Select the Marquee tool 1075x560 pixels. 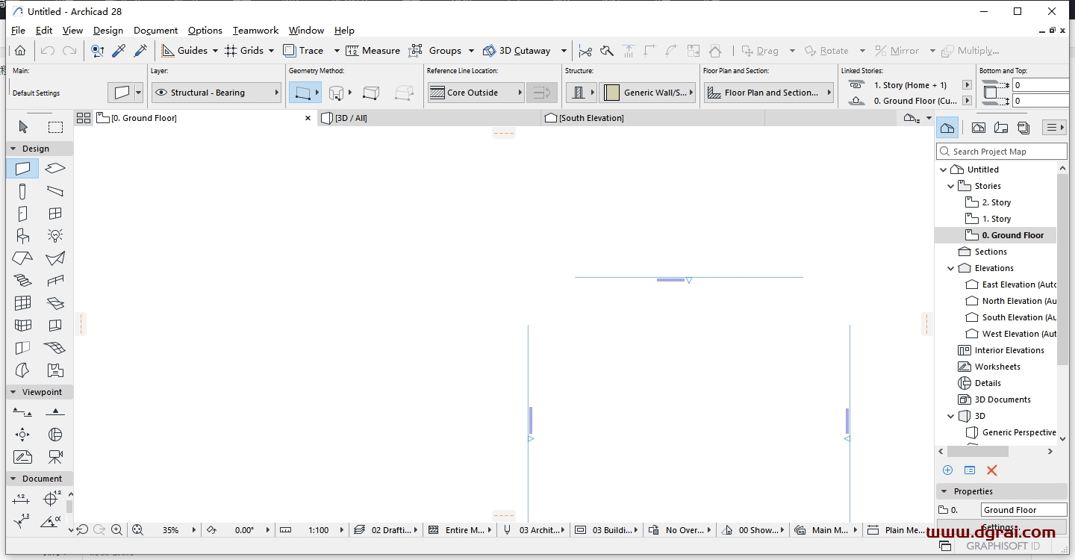(x=55, y=127)
